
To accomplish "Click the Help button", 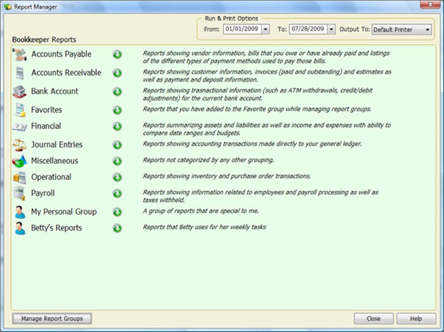I will pos(416,318).
